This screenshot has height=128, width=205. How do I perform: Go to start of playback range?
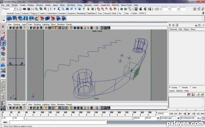(x=171, y=114)
